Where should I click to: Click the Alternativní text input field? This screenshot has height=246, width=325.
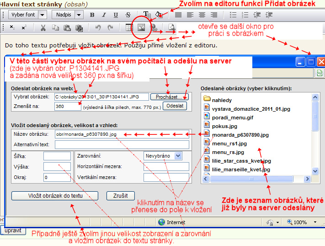click(122, 144)
